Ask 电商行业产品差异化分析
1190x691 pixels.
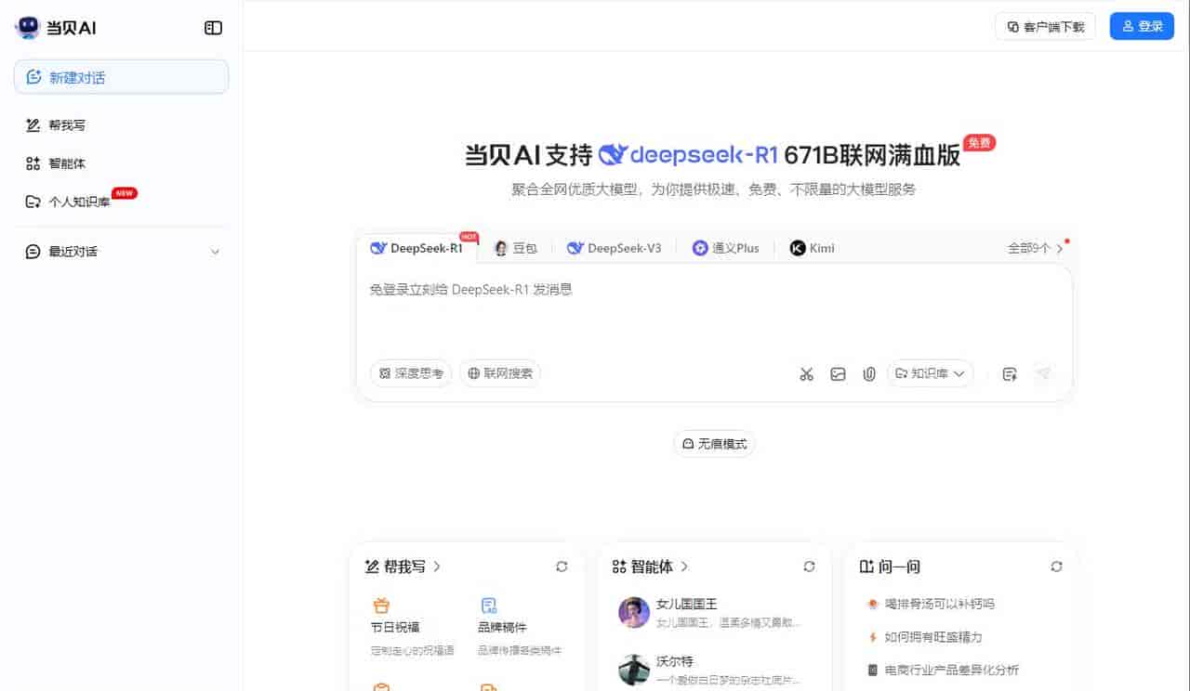coord(944,670)
